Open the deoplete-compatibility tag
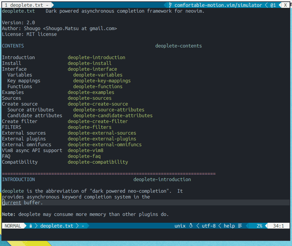292x246 pixels. (x=98, y=162)
